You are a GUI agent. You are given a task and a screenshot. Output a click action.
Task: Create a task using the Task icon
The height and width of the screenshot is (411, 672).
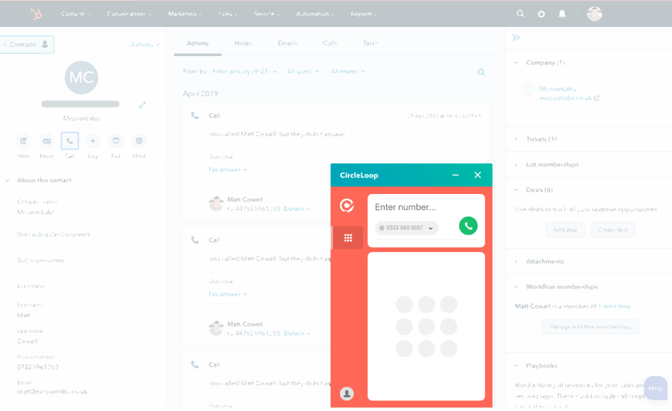(x=115, y=140)
